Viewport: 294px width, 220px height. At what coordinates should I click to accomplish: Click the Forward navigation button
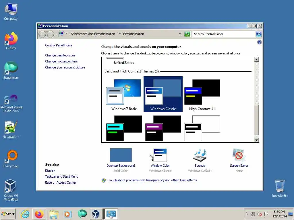[50, 34]
